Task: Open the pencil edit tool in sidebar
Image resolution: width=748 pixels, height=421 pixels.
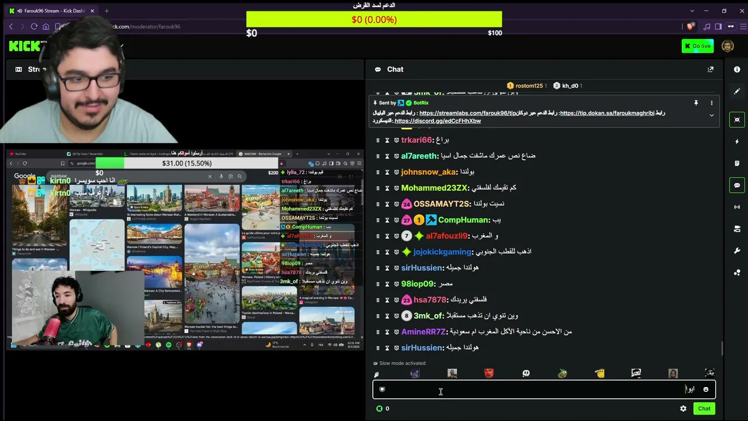Action: pos(737,92)
